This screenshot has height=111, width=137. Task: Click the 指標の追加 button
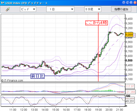(x=121, y=9)
